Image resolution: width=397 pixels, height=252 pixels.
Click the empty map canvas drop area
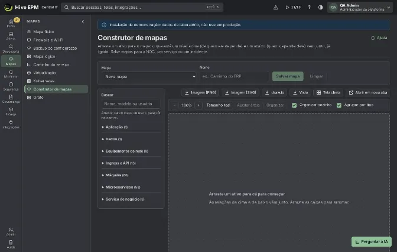pyautogui.click(x=279, y=183)
